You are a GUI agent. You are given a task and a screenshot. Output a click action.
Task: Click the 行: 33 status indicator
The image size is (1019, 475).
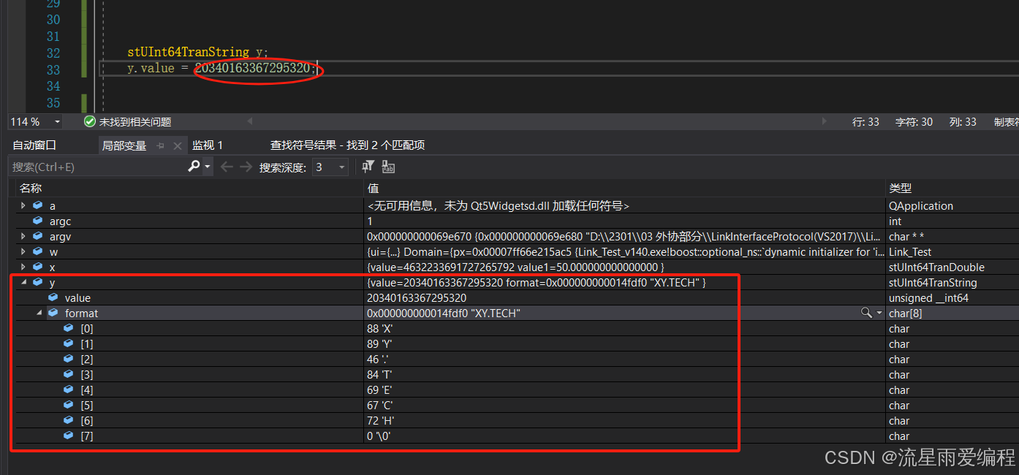[865, 122]
